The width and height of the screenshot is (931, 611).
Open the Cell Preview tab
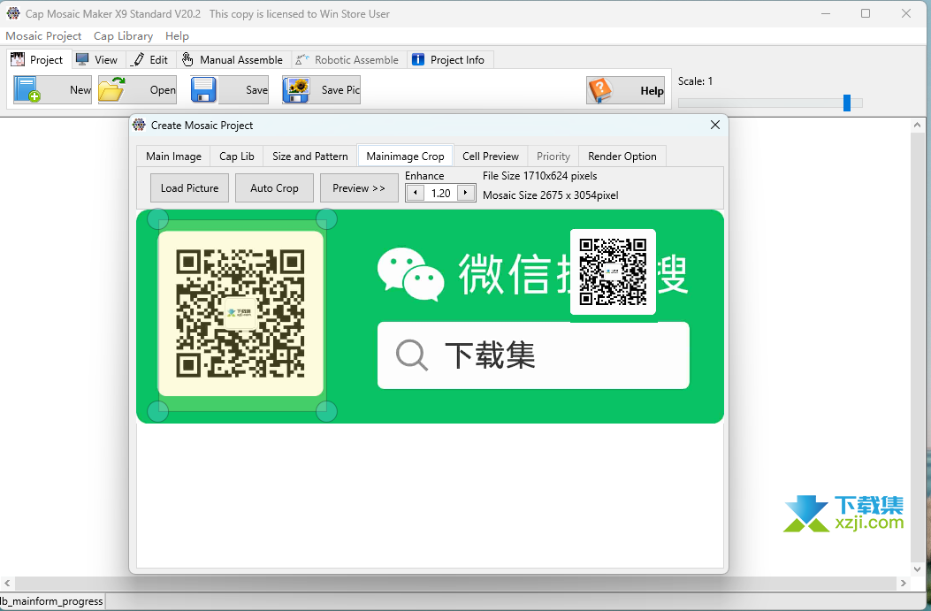(491, 157)
